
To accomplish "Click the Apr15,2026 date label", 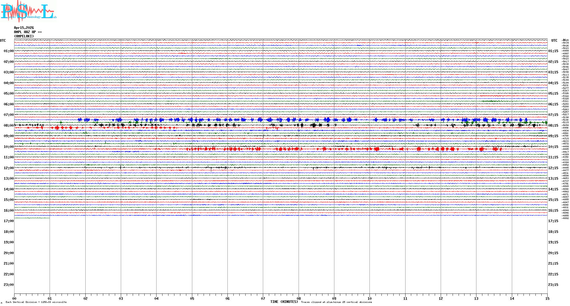I will [x=24, y=28].
